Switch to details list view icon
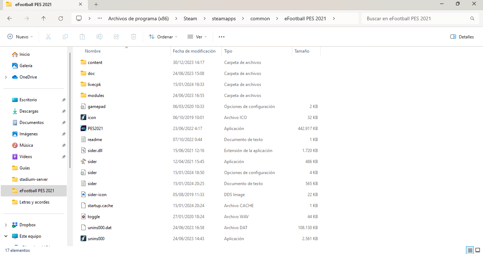Screen dimensions: 483x254 [470, 250]
